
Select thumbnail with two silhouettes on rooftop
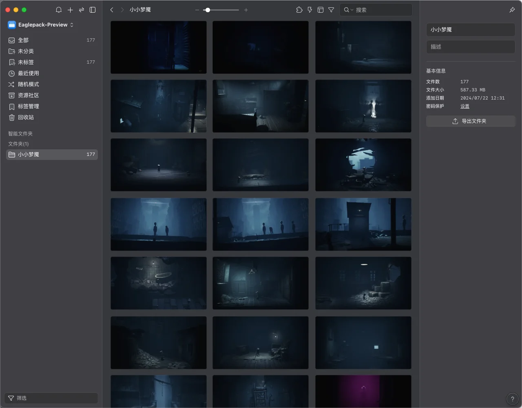[x=159, y=224]
